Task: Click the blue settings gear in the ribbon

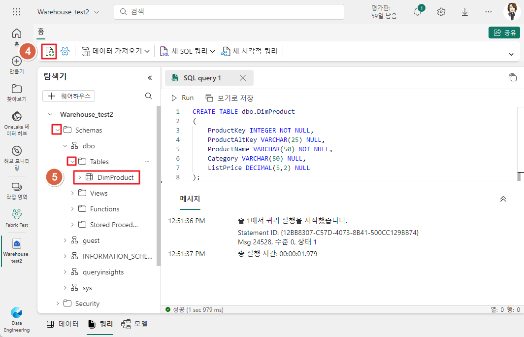Action: tap(65, 51)
